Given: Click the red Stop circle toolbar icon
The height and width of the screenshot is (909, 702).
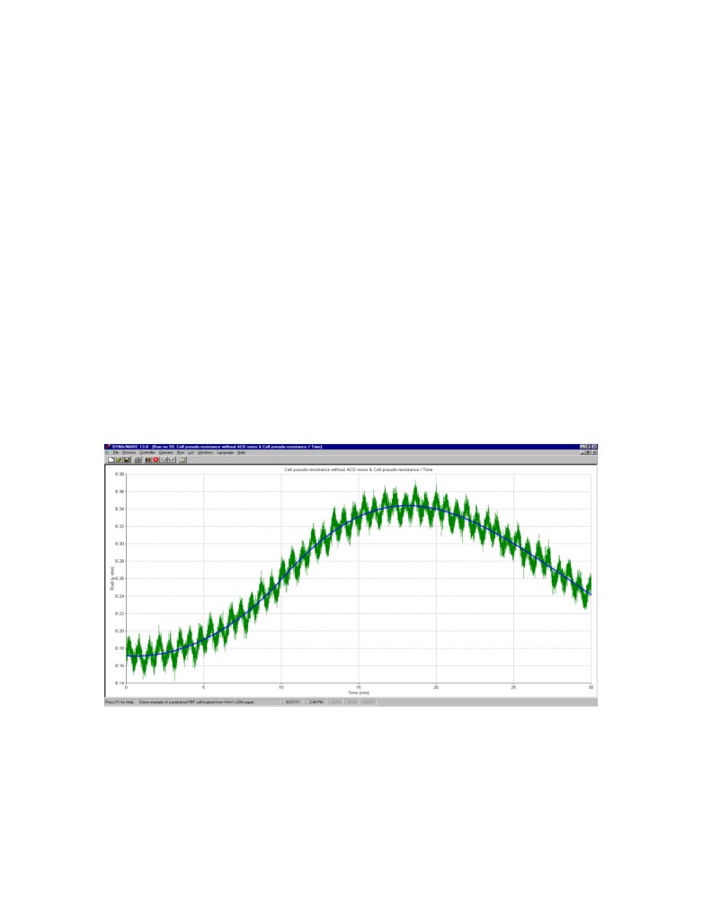Looking at the screenshot, I should 156,459.
